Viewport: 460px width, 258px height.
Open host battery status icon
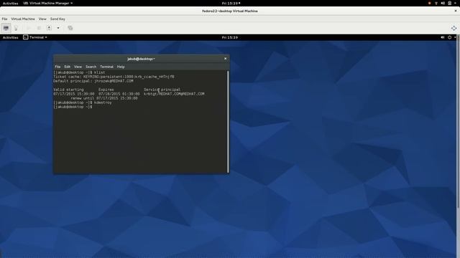pos(449,3)
